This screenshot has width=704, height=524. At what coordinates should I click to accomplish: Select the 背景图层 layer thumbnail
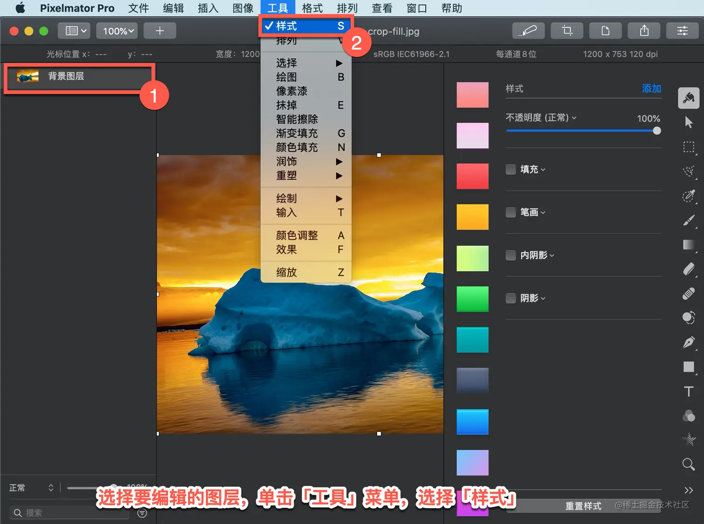(x=27, y=76)
